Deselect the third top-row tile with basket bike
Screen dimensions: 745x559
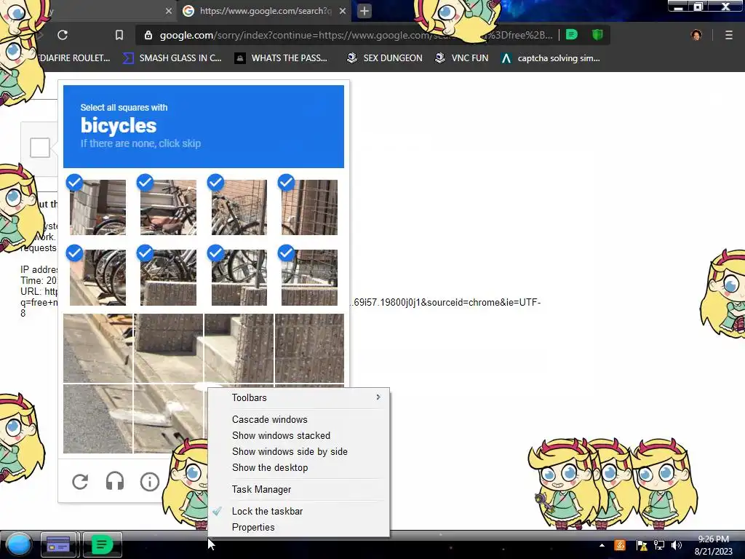pos(239,207)
